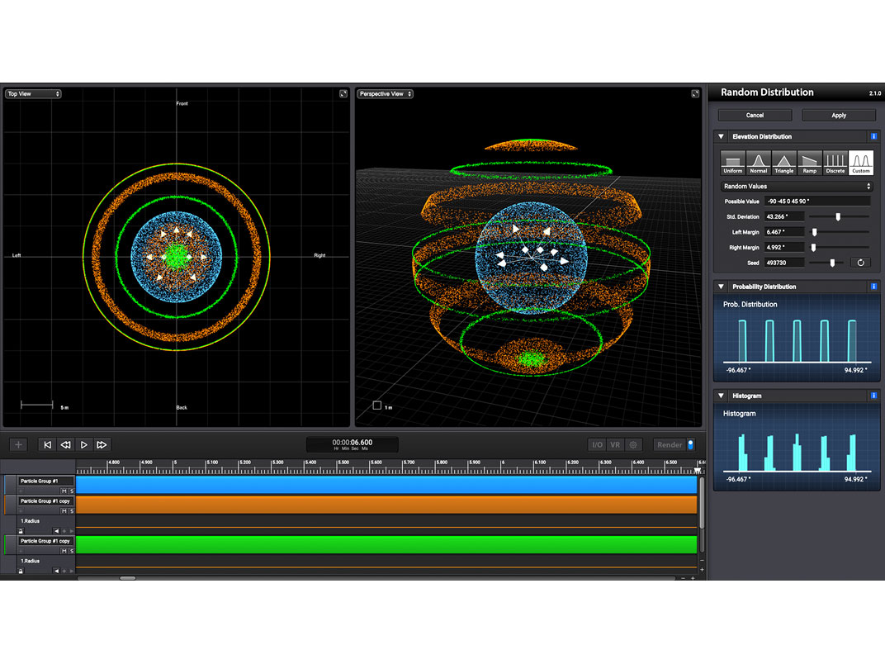Viewport: 885px width, 664px height.
Task: Select the orange Particle Group #1 copy clip
Action: [386, 505]
